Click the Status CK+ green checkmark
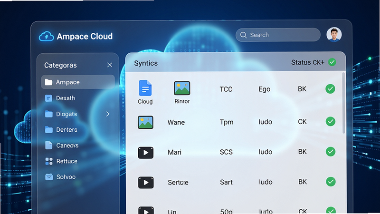 (x=332, y=62)
